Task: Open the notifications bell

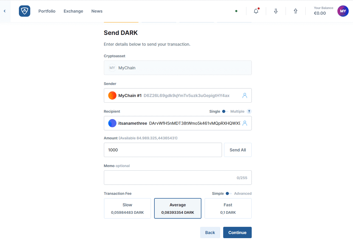Action: pyautogui.click(x=256, y=11)
